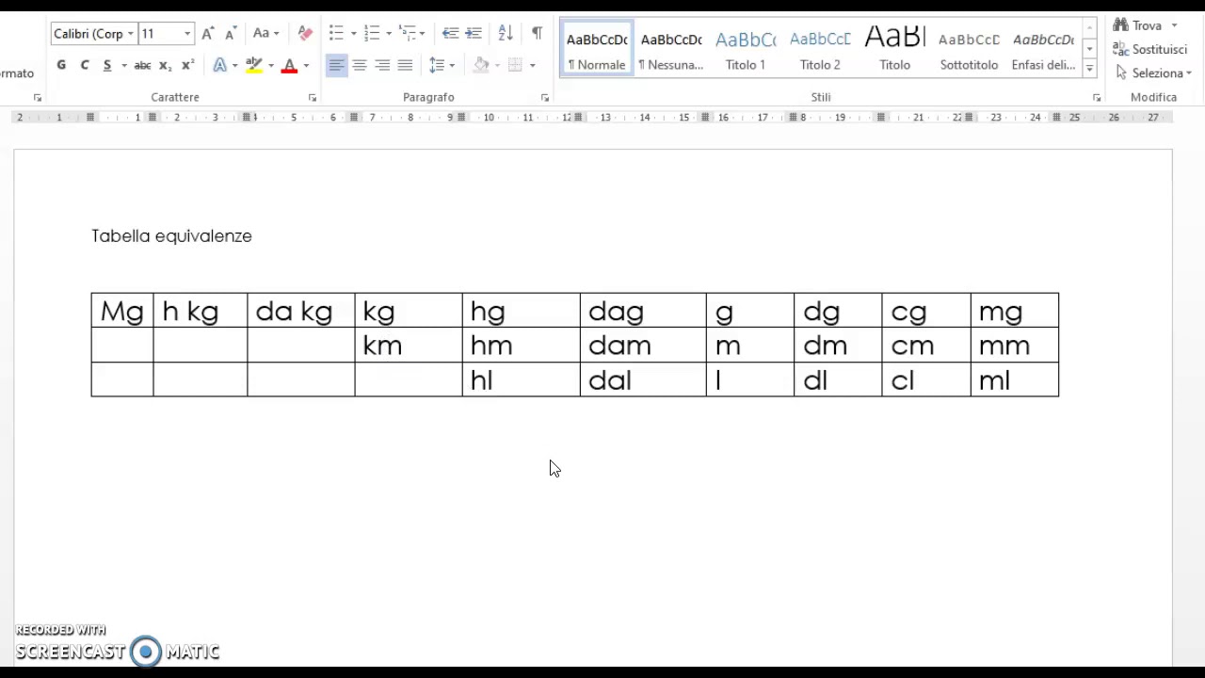This screenshot has height=678, width=1205.
Task: Center the text alignment
Action: [x=360, y=65]
